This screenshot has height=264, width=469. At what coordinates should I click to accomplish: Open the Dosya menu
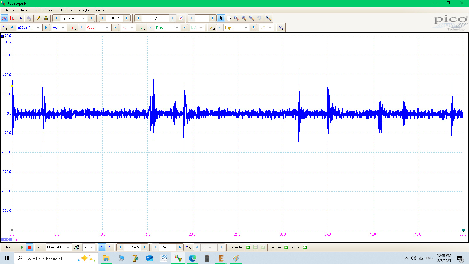(9, 10)
